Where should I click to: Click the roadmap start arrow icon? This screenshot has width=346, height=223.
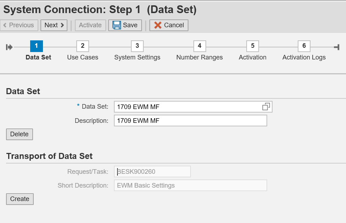[10, 47]
